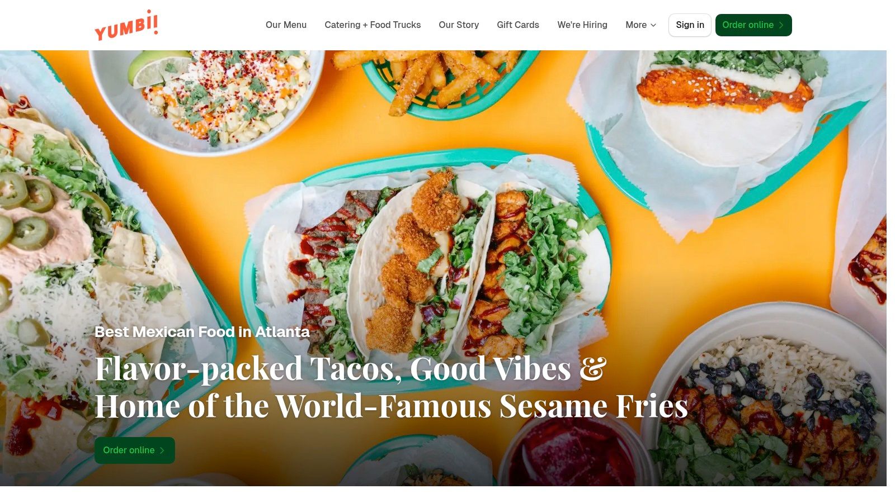Screen dimensions: 895x503
Task: Visit the We're Hiring page
Action: click(x=582, y=25)
